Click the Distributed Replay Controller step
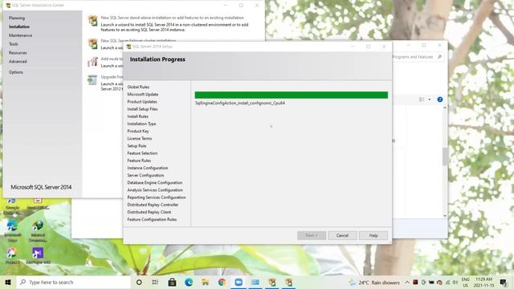 click(x=153, y=205)
